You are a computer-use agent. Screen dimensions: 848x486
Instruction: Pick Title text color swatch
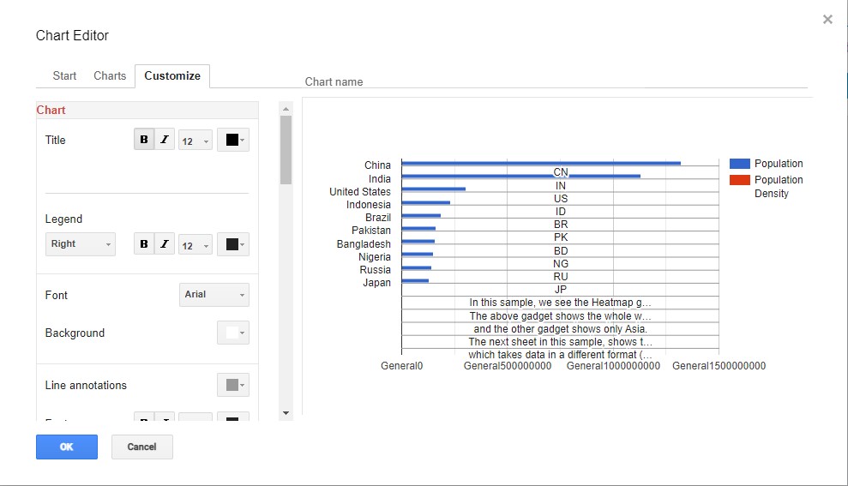[x=233, y=141]
